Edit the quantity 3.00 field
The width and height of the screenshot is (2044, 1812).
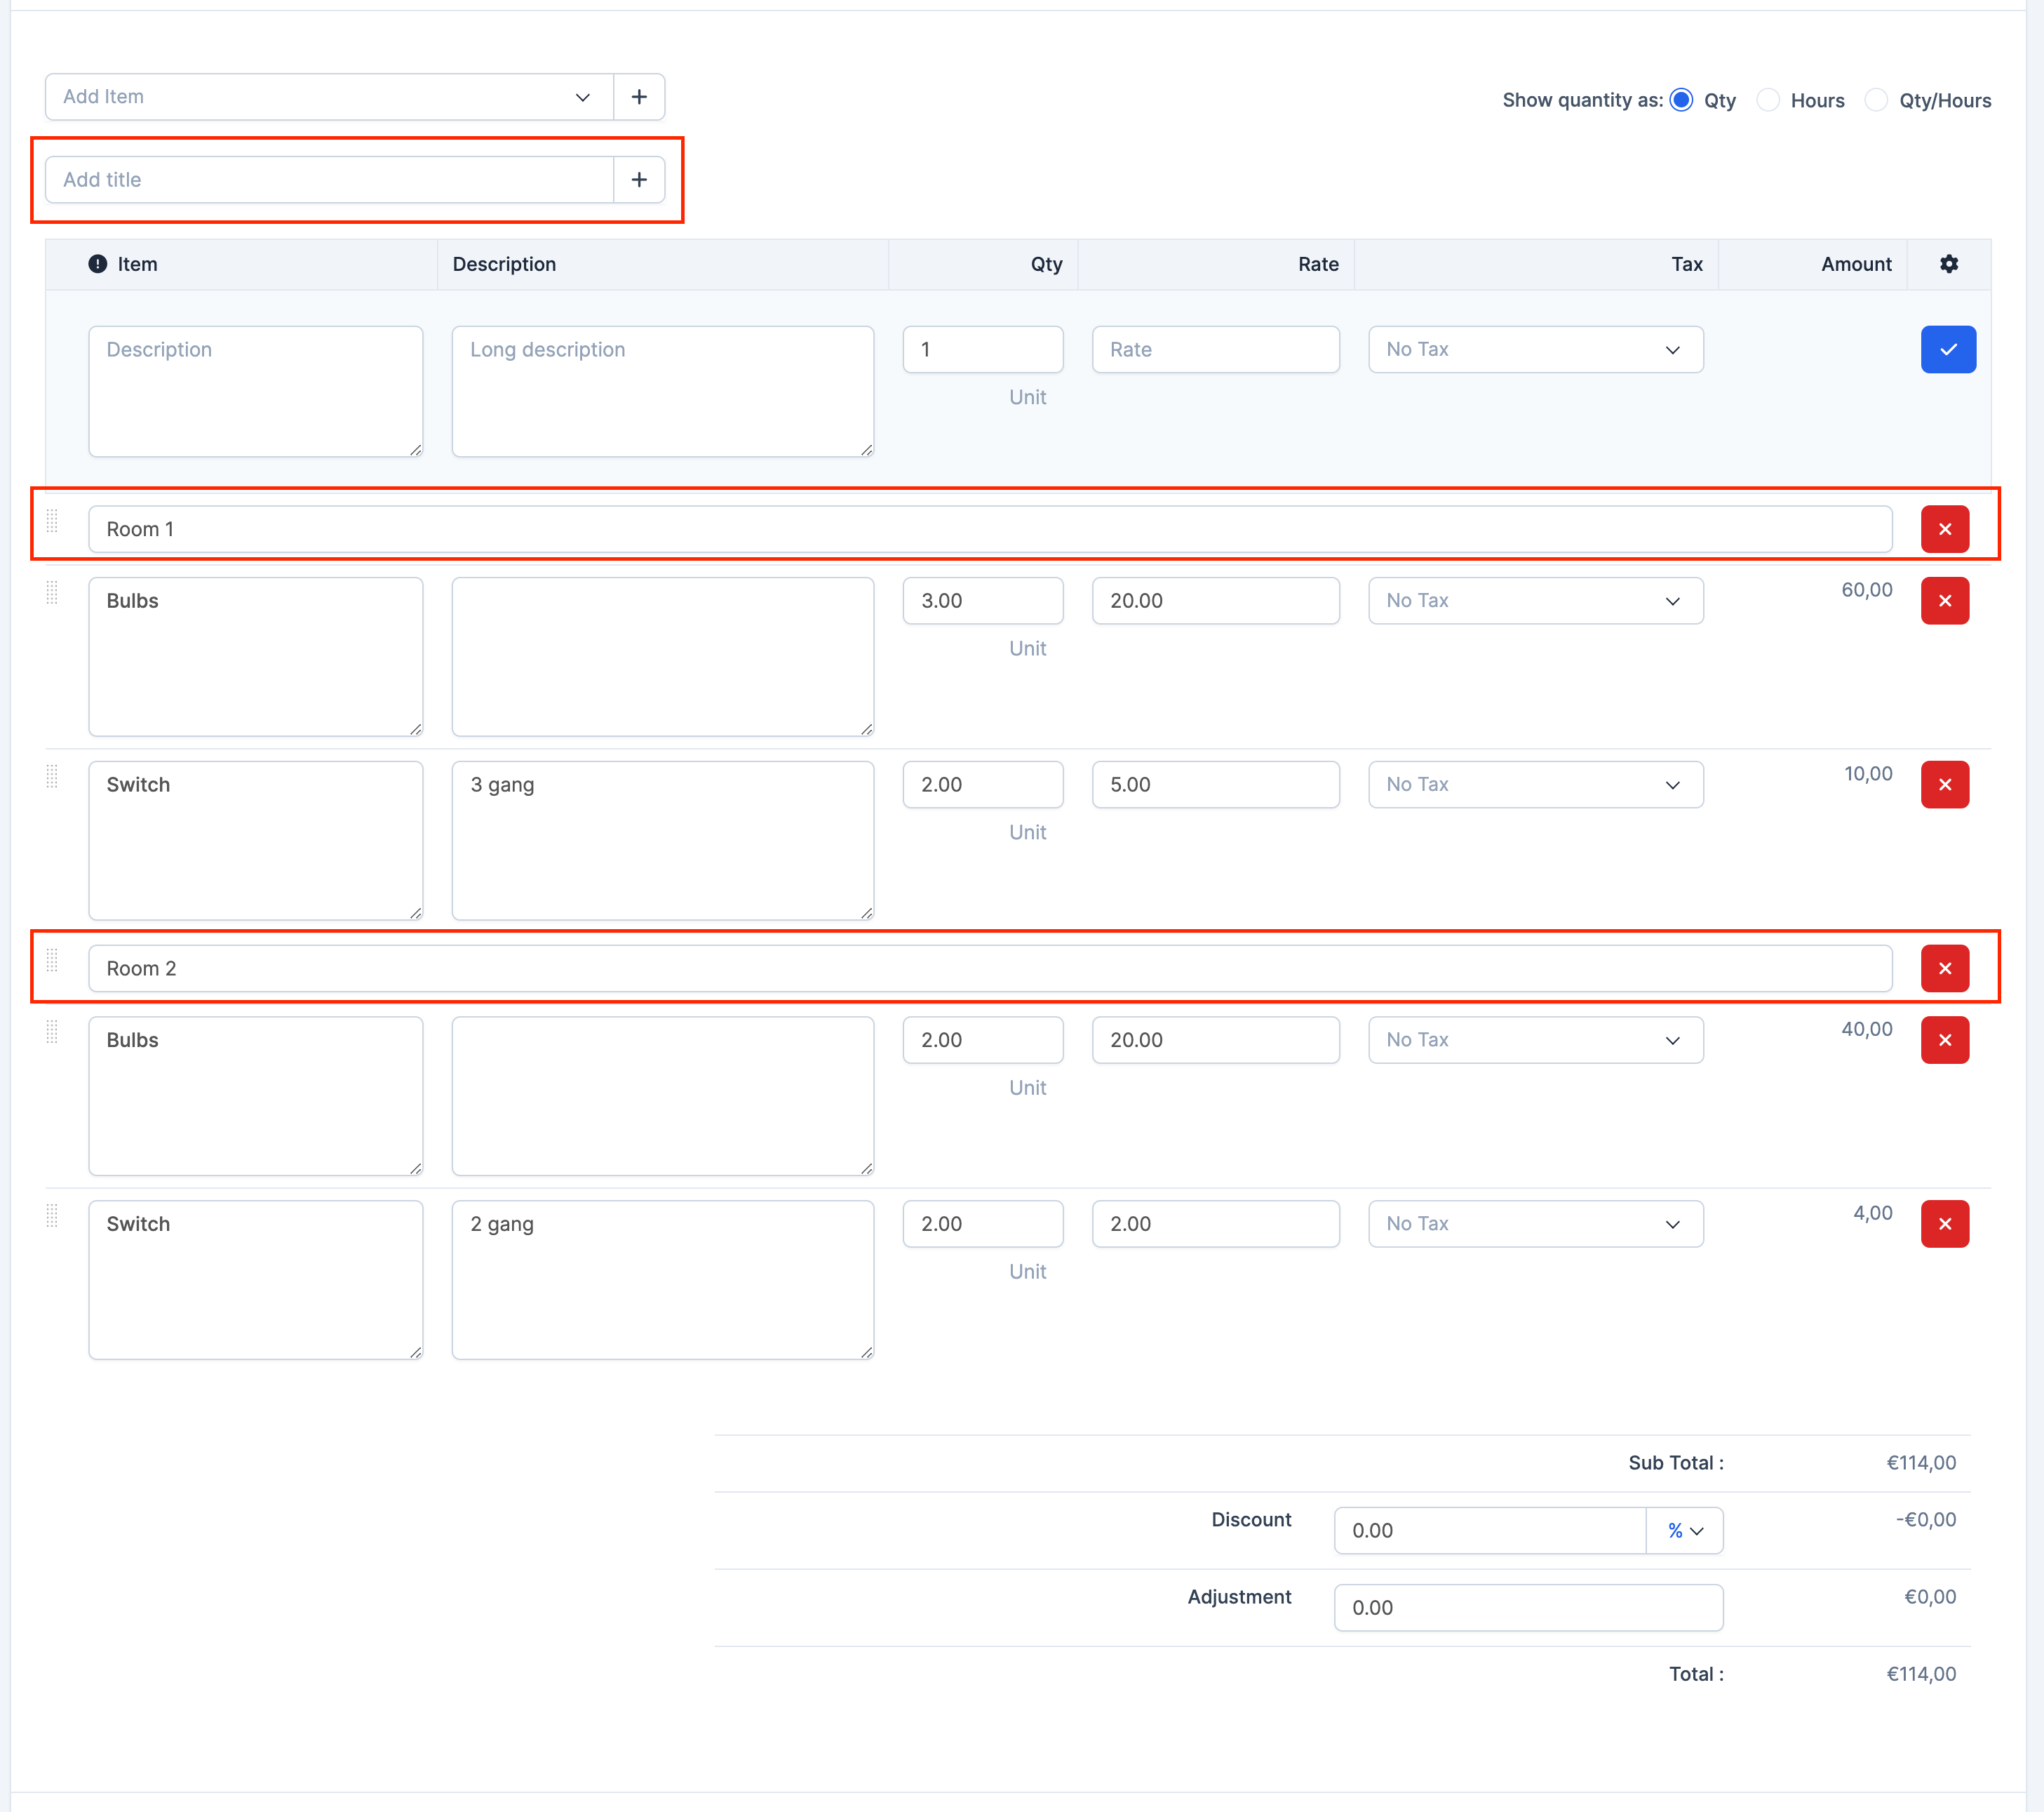pos(983,600)
